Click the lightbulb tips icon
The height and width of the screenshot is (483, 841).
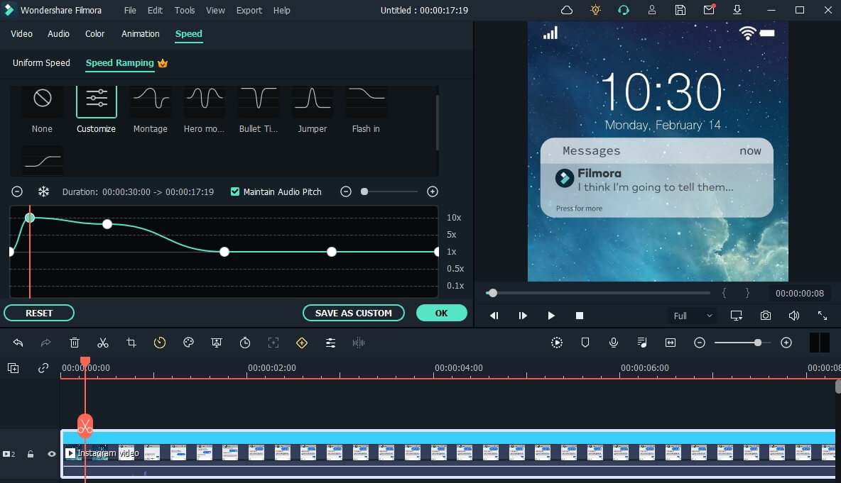coord(595,10)
